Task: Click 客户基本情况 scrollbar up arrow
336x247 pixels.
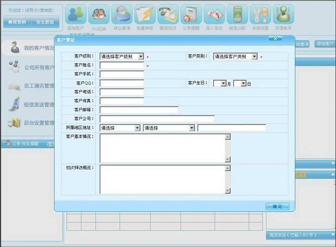Action: pyautogui.click(x=228, y=137)
